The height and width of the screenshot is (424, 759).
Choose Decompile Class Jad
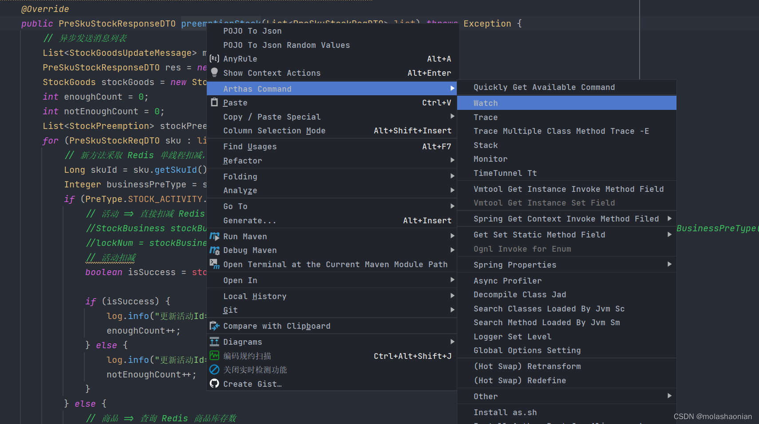coord(567,295)
